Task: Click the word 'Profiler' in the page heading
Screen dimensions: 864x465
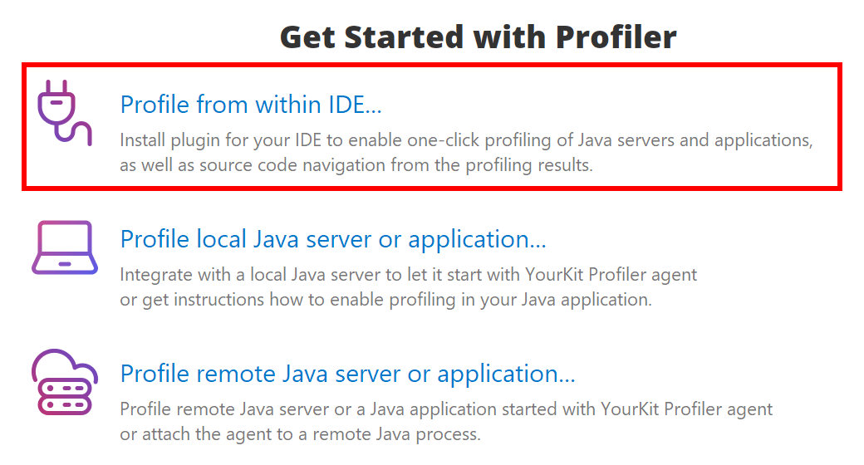Action: (616, 37)
